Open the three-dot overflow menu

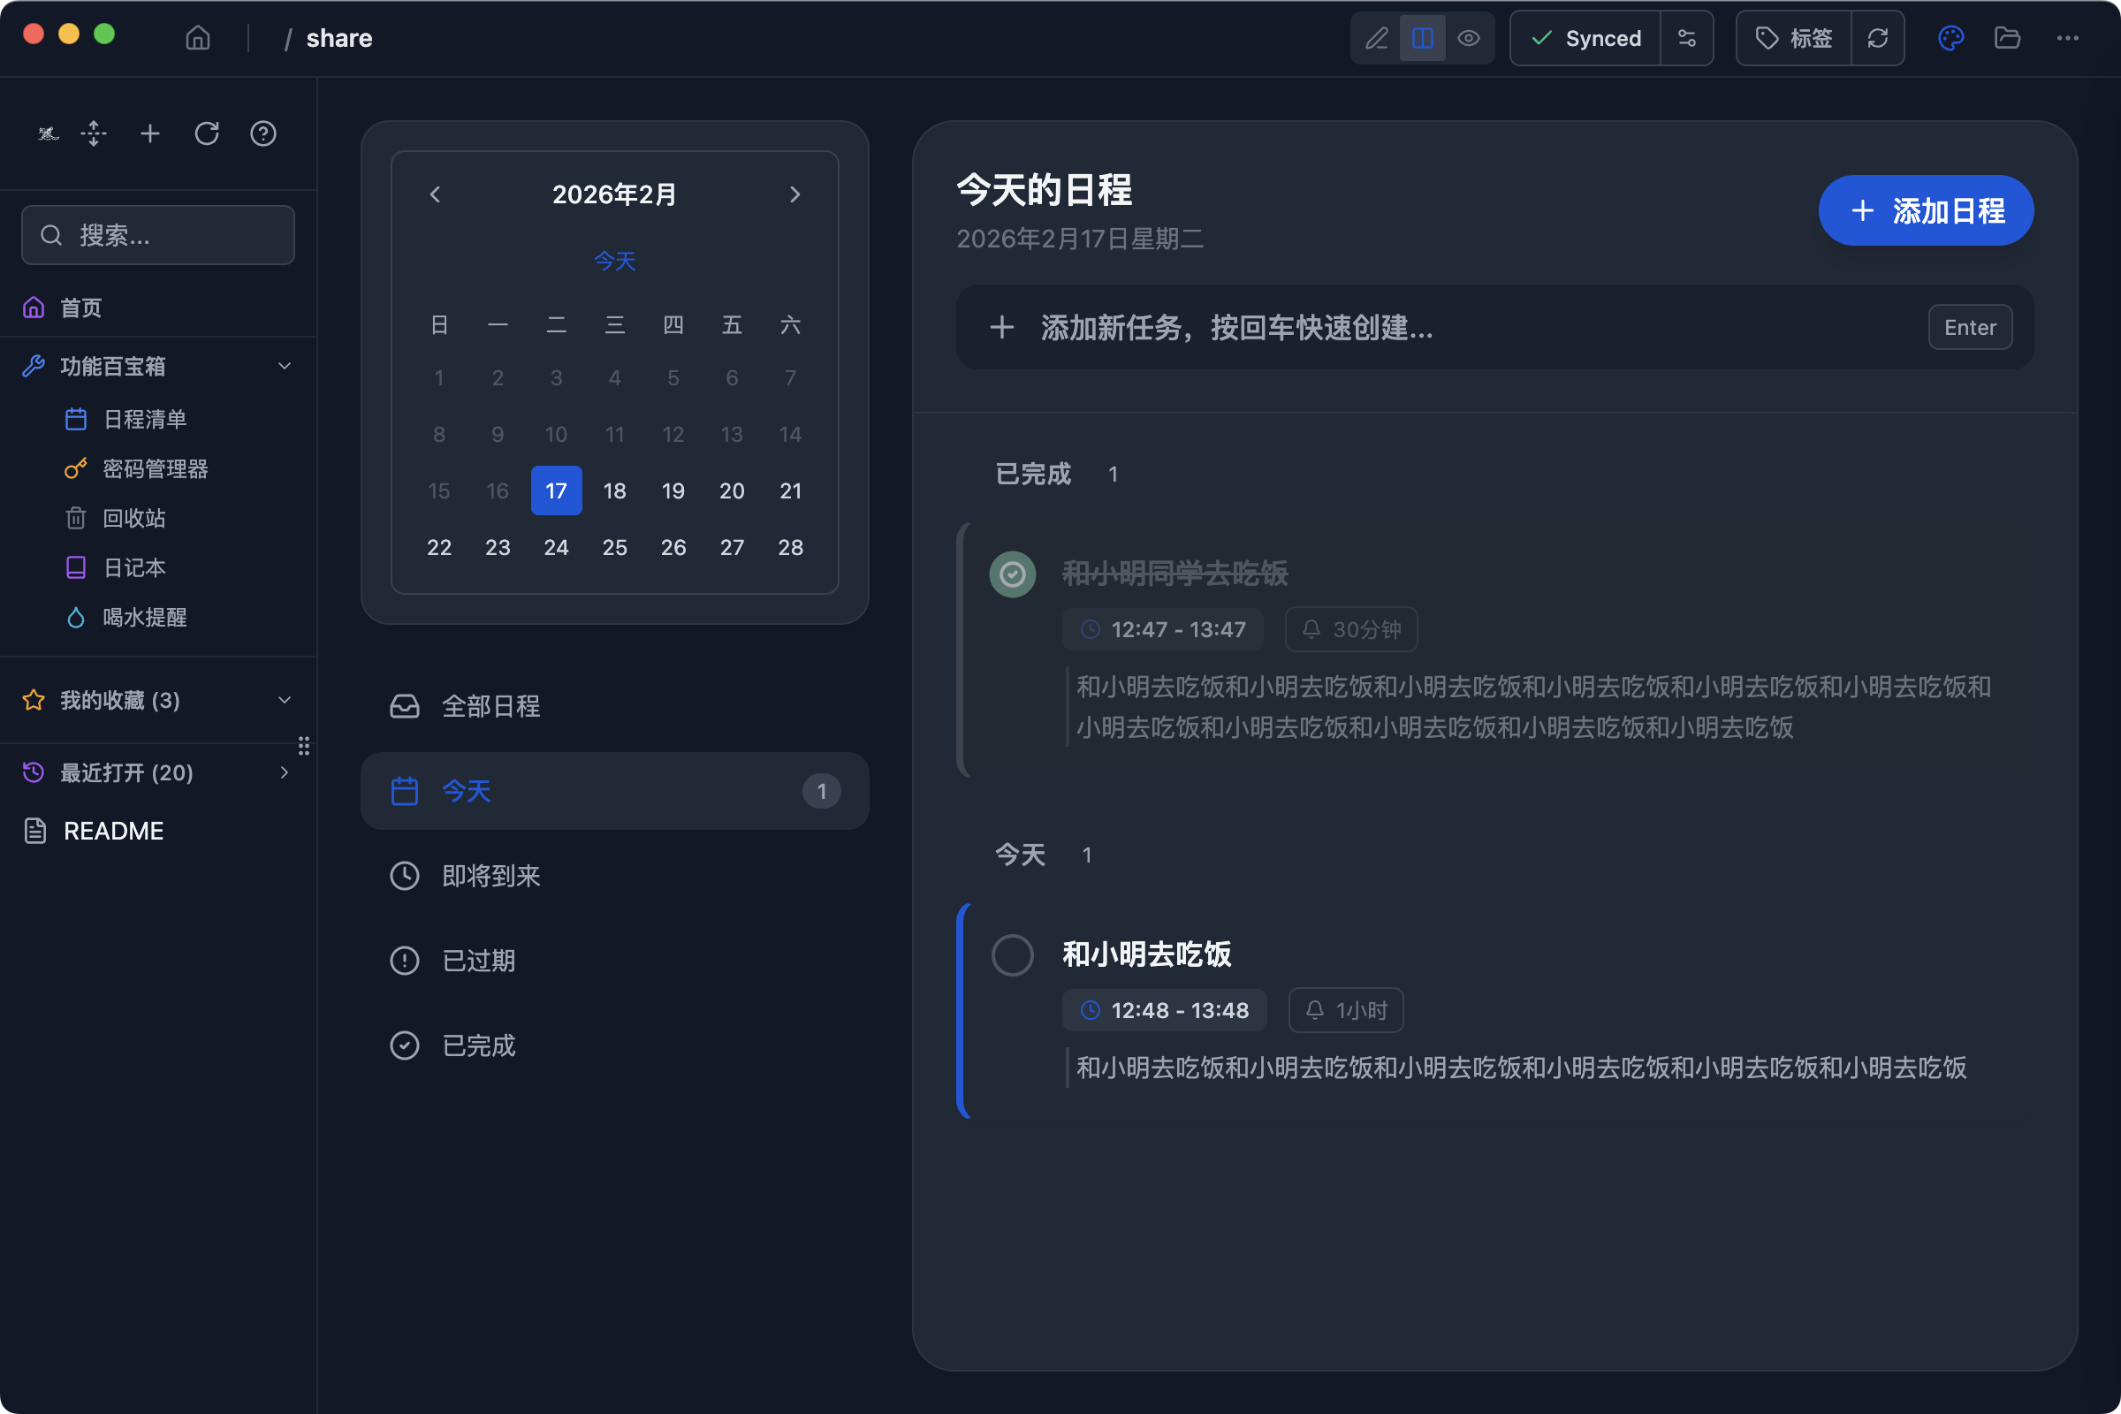pos(2068,38)
